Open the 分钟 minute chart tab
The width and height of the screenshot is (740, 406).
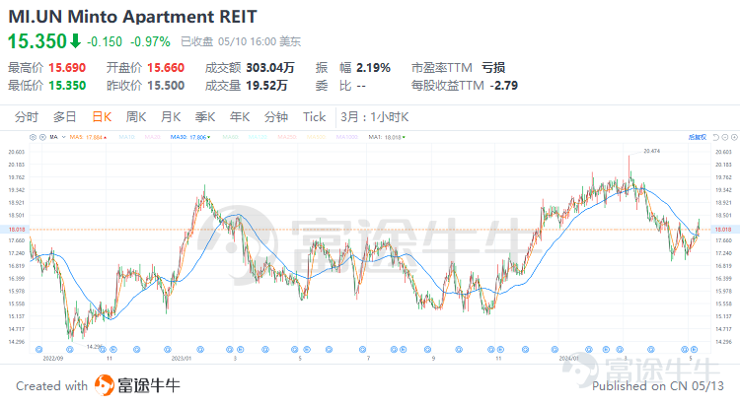pyautogui.click(x=276, y=117)
